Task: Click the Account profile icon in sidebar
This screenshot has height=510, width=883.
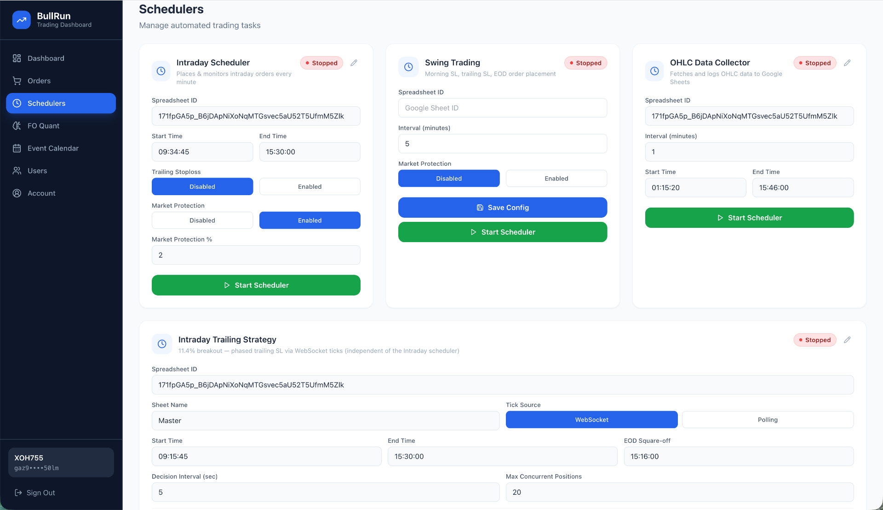Action: [x=17, y=193]
